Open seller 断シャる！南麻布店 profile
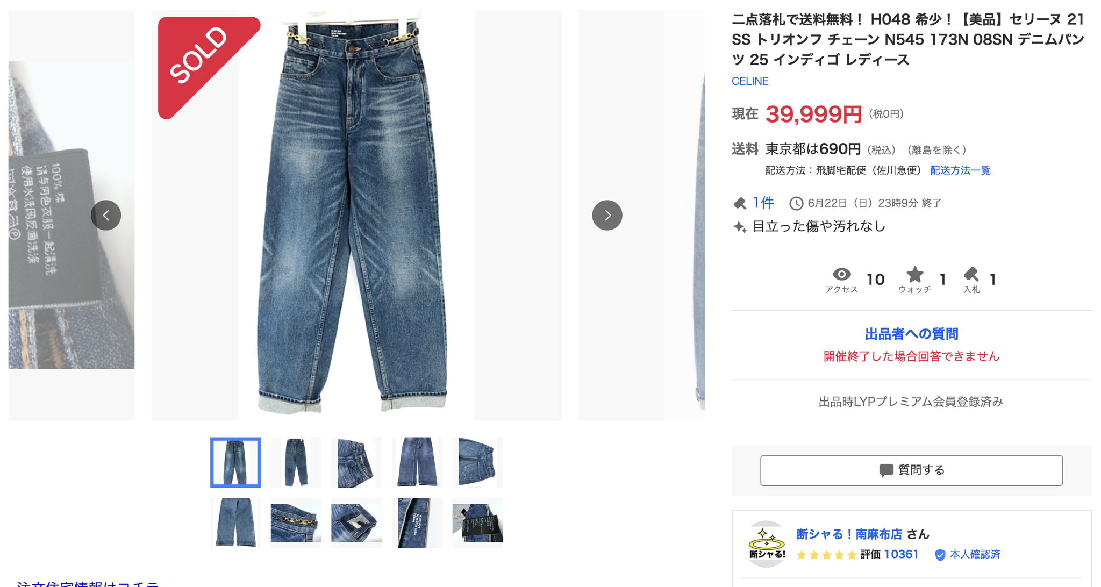 [x=849, y=534]
